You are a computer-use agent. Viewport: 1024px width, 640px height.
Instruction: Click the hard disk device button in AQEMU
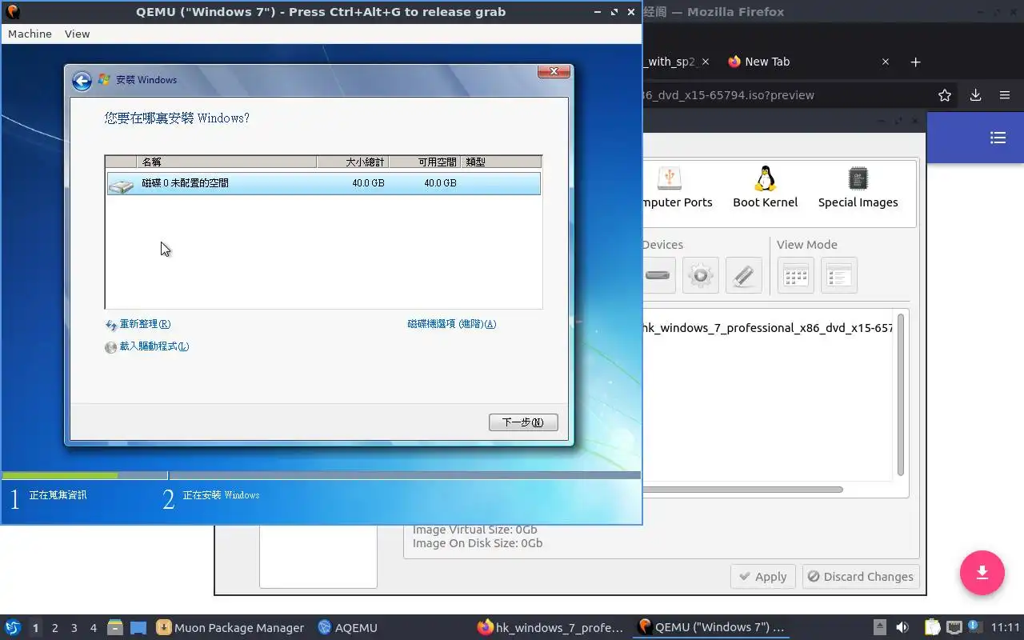click(658, 275)
